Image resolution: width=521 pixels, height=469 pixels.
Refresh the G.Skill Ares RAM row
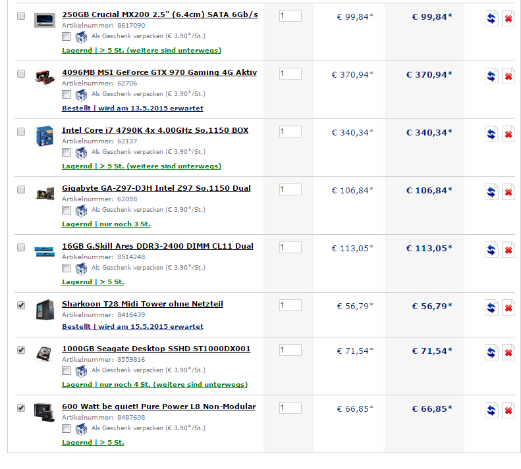click(491, 250)
